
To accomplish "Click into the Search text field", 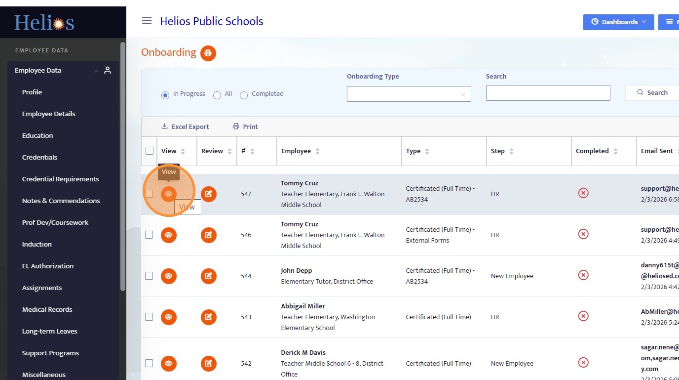I will tap(548, 93).
